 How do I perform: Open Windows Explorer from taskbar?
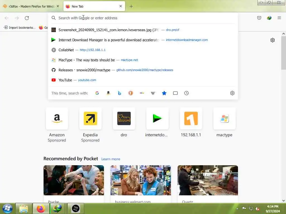click(x=24, y=208)
